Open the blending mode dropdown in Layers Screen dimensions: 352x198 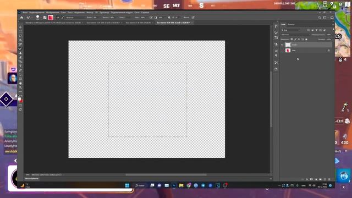(x=296, y=35)
